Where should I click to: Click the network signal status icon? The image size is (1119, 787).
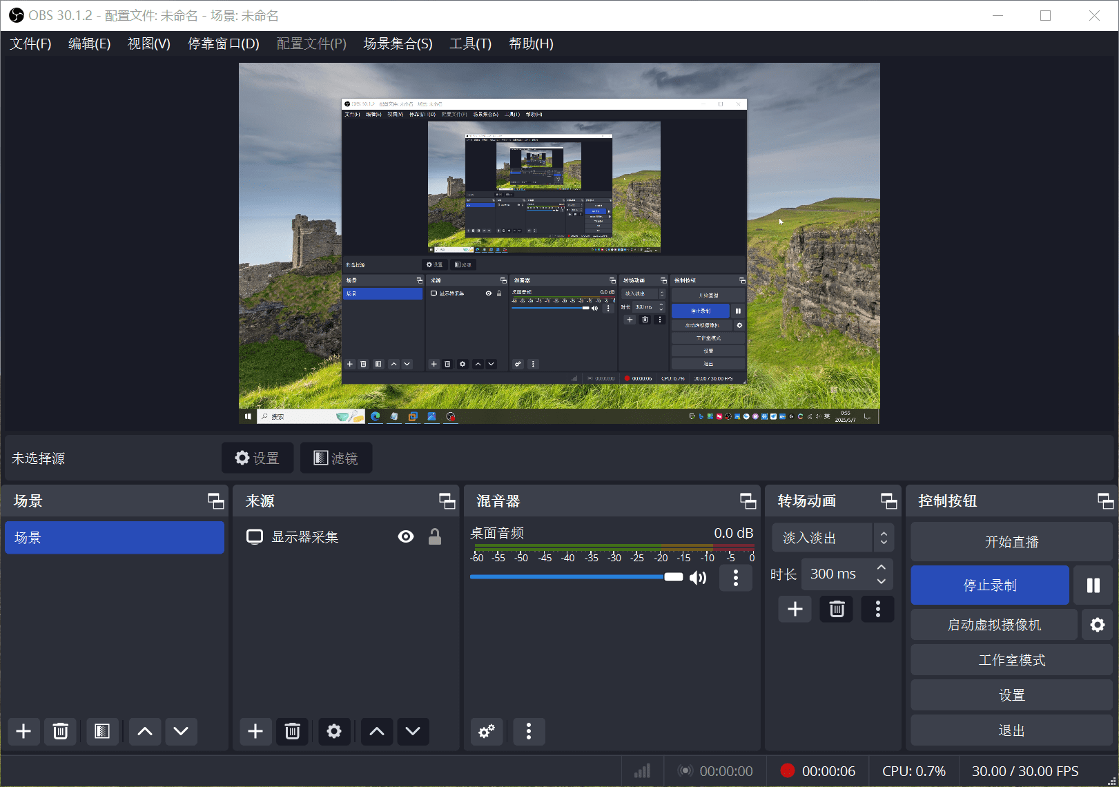(x=643, y=771)
